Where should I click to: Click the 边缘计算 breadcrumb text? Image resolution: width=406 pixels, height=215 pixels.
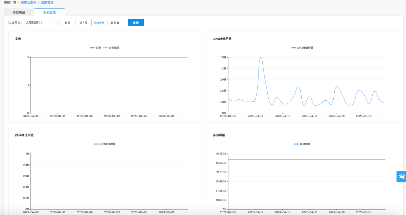coord(10,3)
